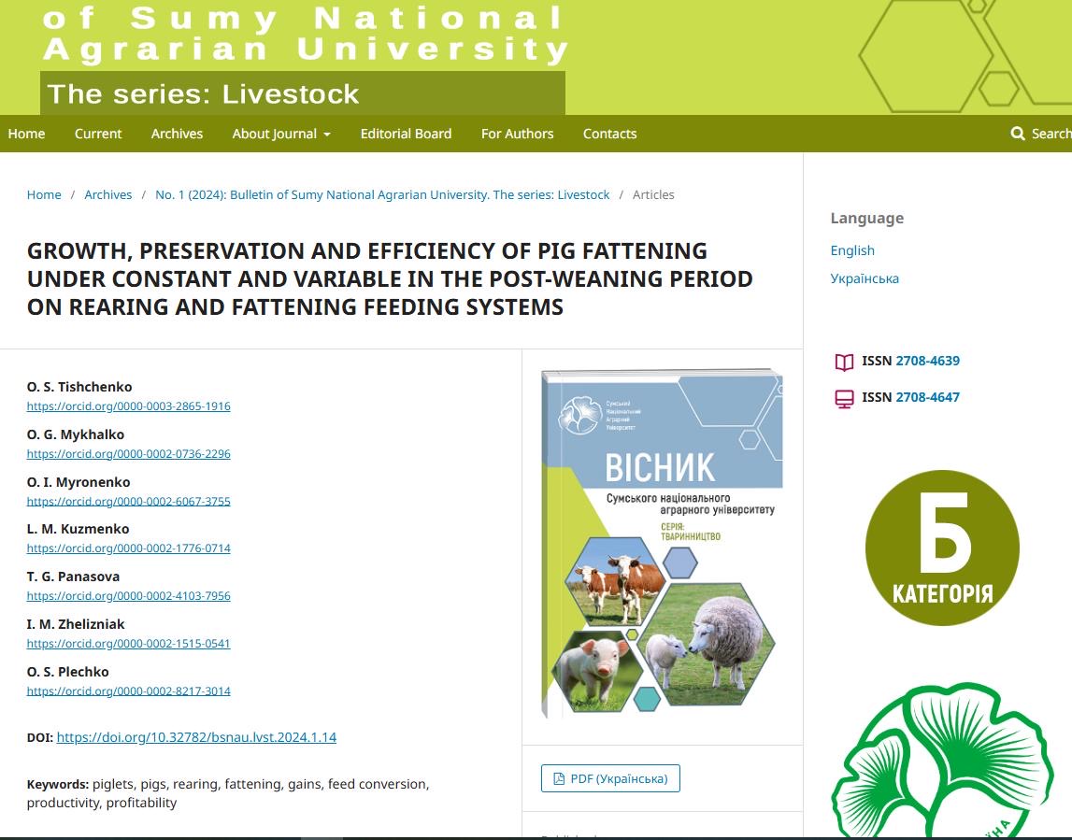Open the journal issue cover image
Viewport: 1072px width, 840px height.
pyautogui.click(x=662, y=544)
